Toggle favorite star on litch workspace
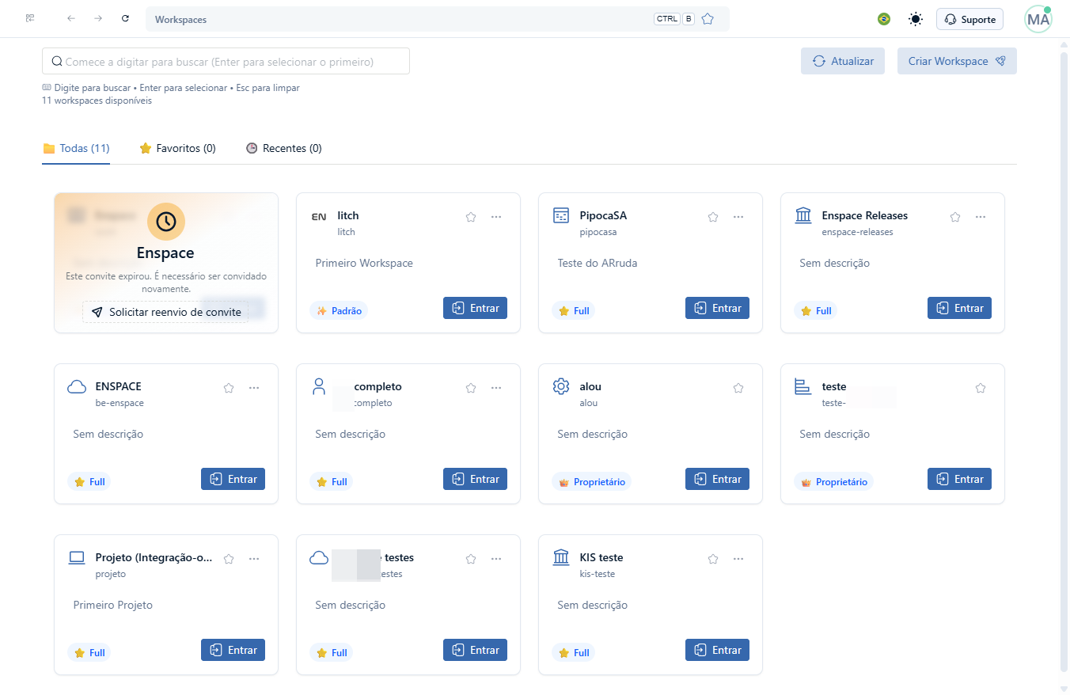 coord(471,217)
